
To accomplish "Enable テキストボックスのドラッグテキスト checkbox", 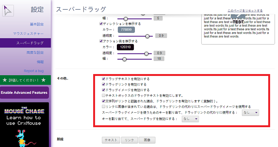I will [104, 95].
